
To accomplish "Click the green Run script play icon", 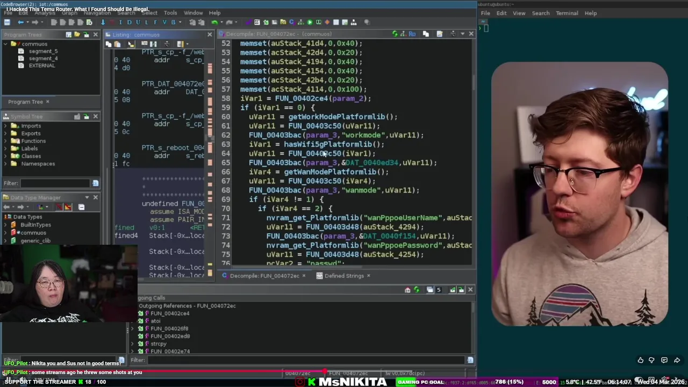I will pyautogui.click(x=310, y=22).
